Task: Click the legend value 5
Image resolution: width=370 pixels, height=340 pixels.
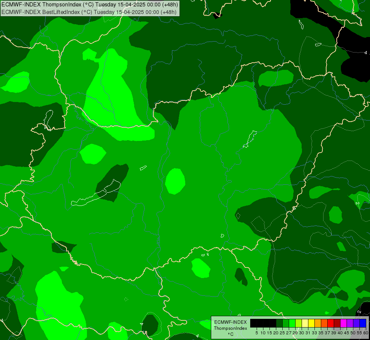Action: [x=257, y=333]
